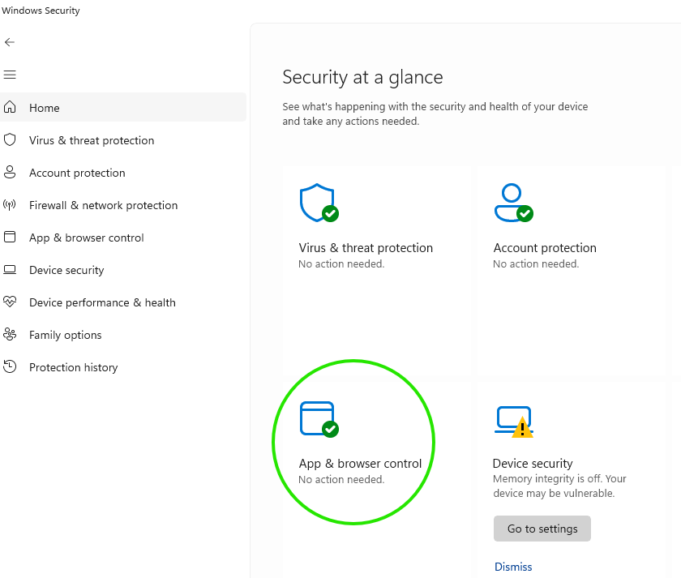This screenshot has width=681, height=578.
Task: Click the back arrow
Action: coord(10,41)
